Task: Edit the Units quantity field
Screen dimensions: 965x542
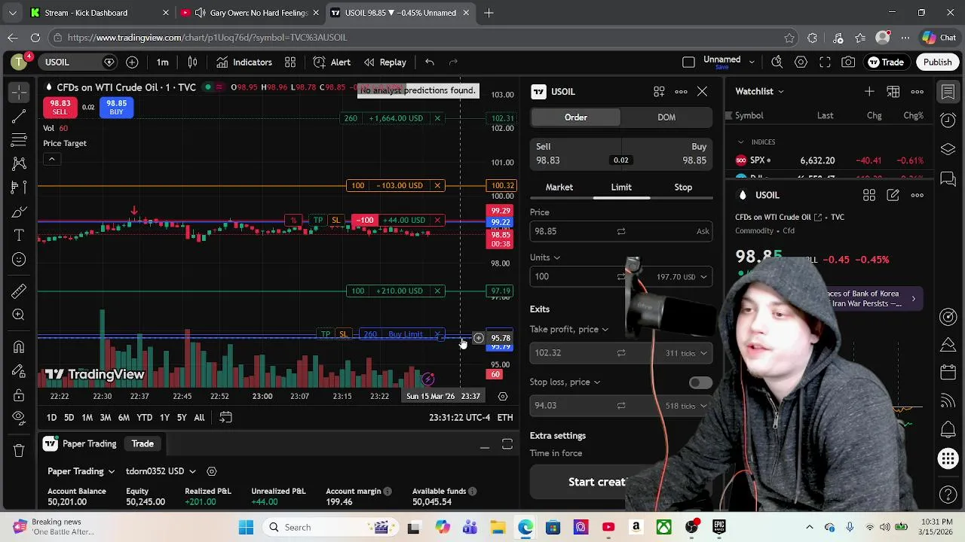Action: pyautogui.click(x=573, y=277)
